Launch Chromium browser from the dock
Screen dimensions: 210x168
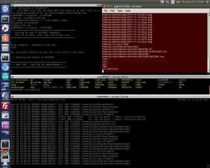pos(5,67)
